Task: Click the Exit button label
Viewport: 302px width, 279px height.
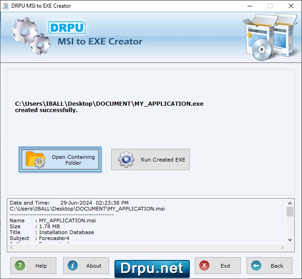Action: (225, 266)
